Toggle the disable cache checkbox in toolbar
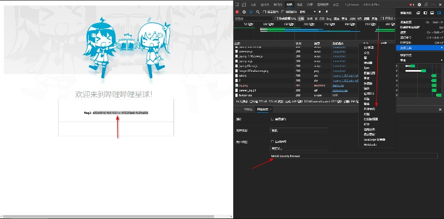 pos(282,12)
